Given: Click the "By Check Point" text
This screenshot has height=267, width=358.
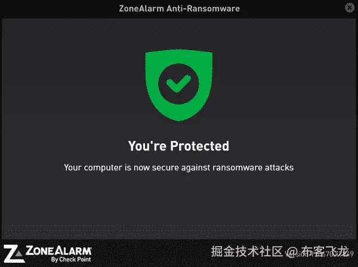Looking at the screenshot, I should click(71, 259).
